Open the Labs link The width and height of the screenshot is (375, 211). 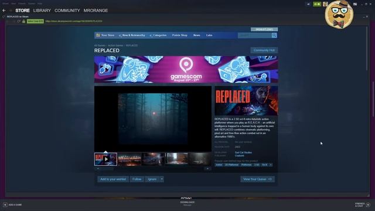(x=209, y=35)
